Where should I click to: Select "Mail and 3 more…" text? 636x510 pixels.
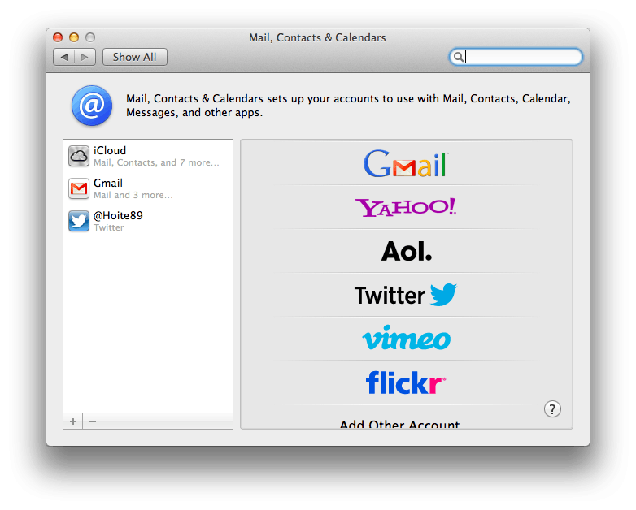(133, 195)
